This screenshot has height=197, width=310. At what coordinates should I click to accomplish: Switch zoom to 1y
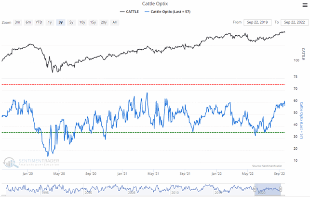pos(49,22)
